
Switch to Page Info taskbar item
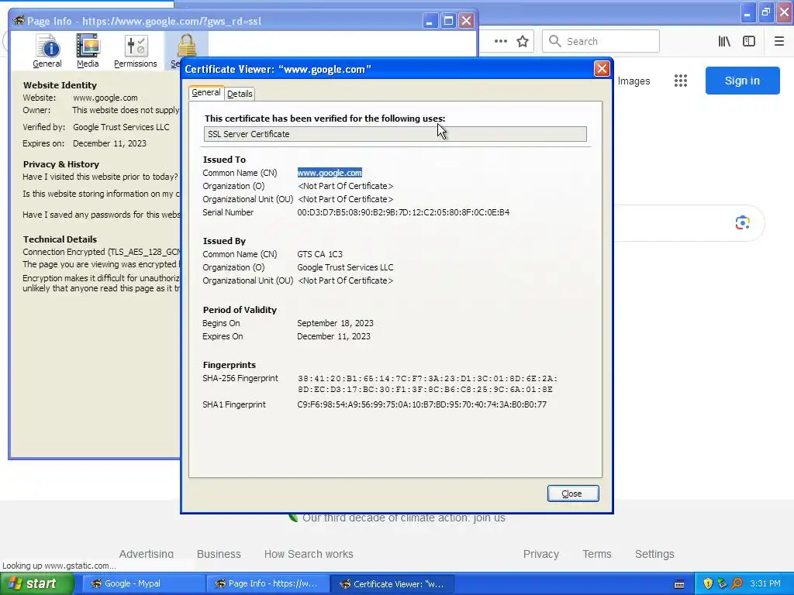click(x=268, y=584)
